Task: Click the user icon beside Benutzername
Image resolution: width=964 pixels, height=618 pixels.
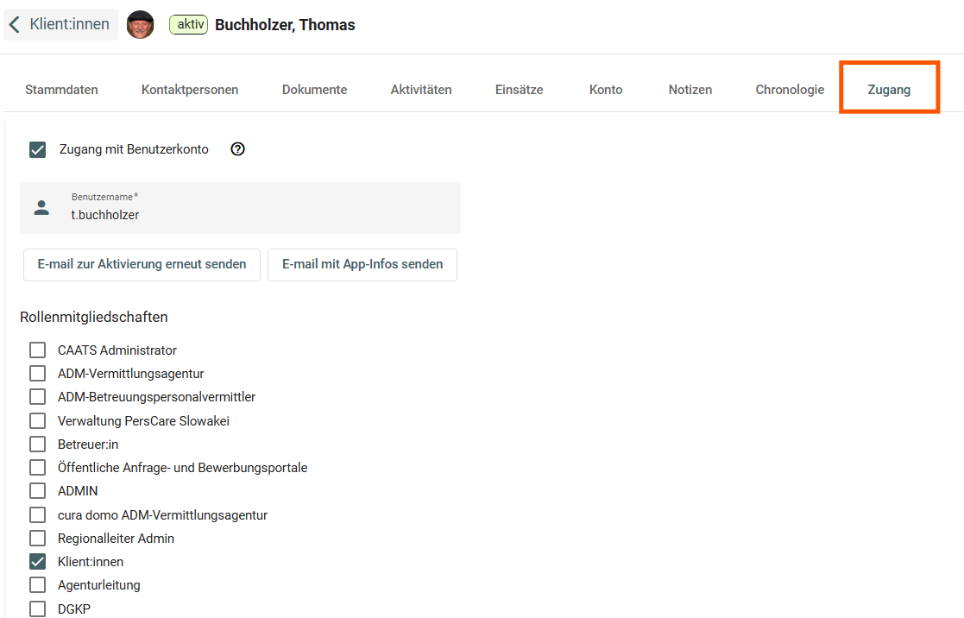Action: coord(41,208)
